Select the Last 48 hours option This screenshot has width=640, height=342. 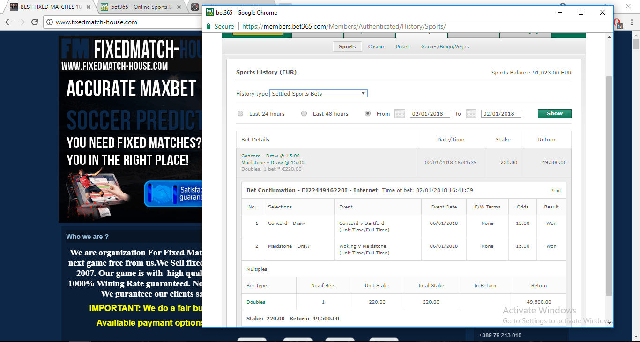(304, 113)
